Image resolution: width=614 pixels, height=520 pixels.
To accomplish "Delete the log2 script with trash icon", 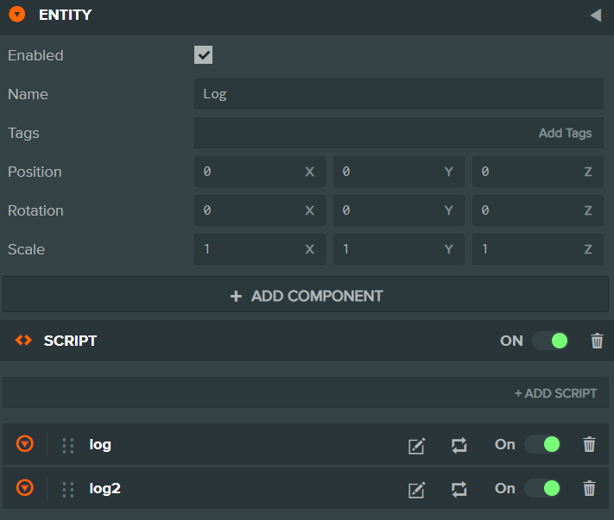I will (589, 489).
